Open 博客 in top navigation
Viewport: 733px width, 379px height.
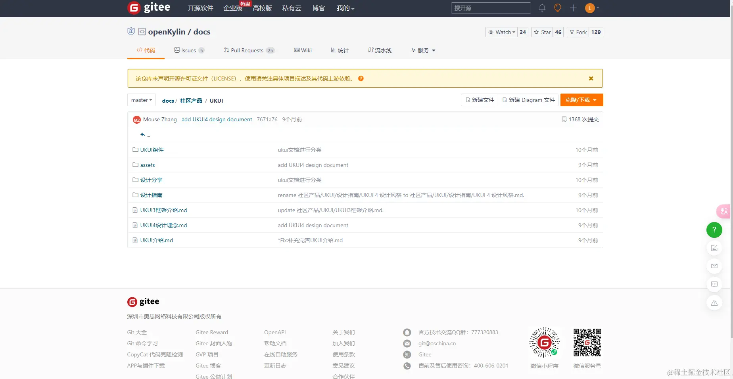pyautogui.click(x=319, y=8)
